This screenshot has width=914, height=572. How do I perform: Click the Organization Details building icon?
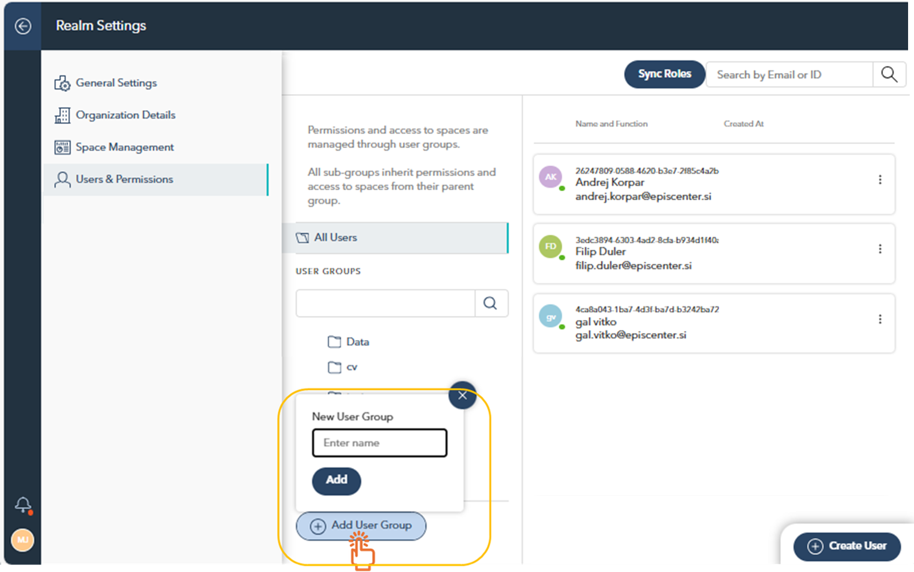coord(62,115)
